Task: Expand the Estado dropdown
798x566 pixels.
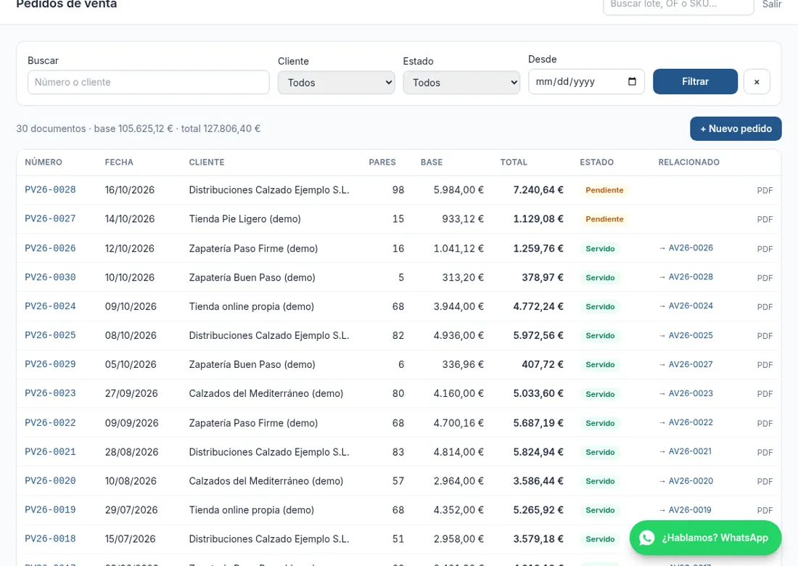Action: [x=461, y=83]
